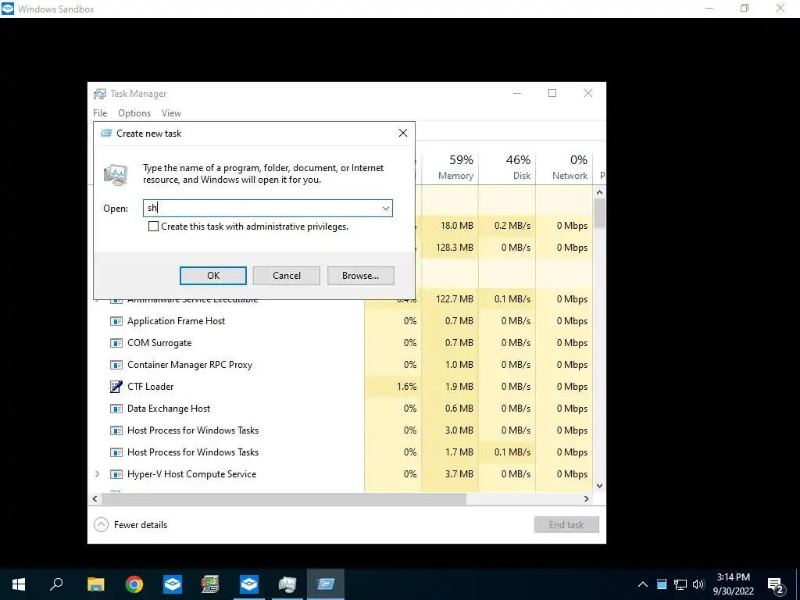Check 'Create this task with administrative privileges'
This screenshot has height=600, width=800.
click(153, 227)
